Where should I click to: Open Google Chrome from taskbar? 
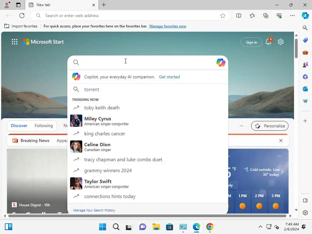(x=210, y=227)
